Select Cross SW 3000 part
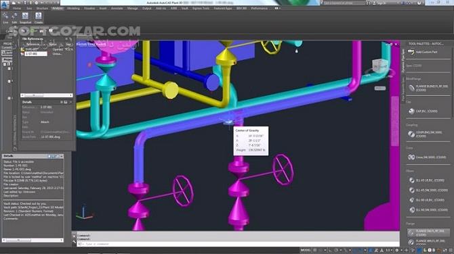 (428, 157)
